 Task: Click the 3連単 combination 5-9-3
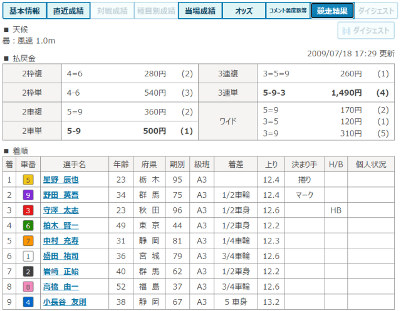tap(274, 93)
